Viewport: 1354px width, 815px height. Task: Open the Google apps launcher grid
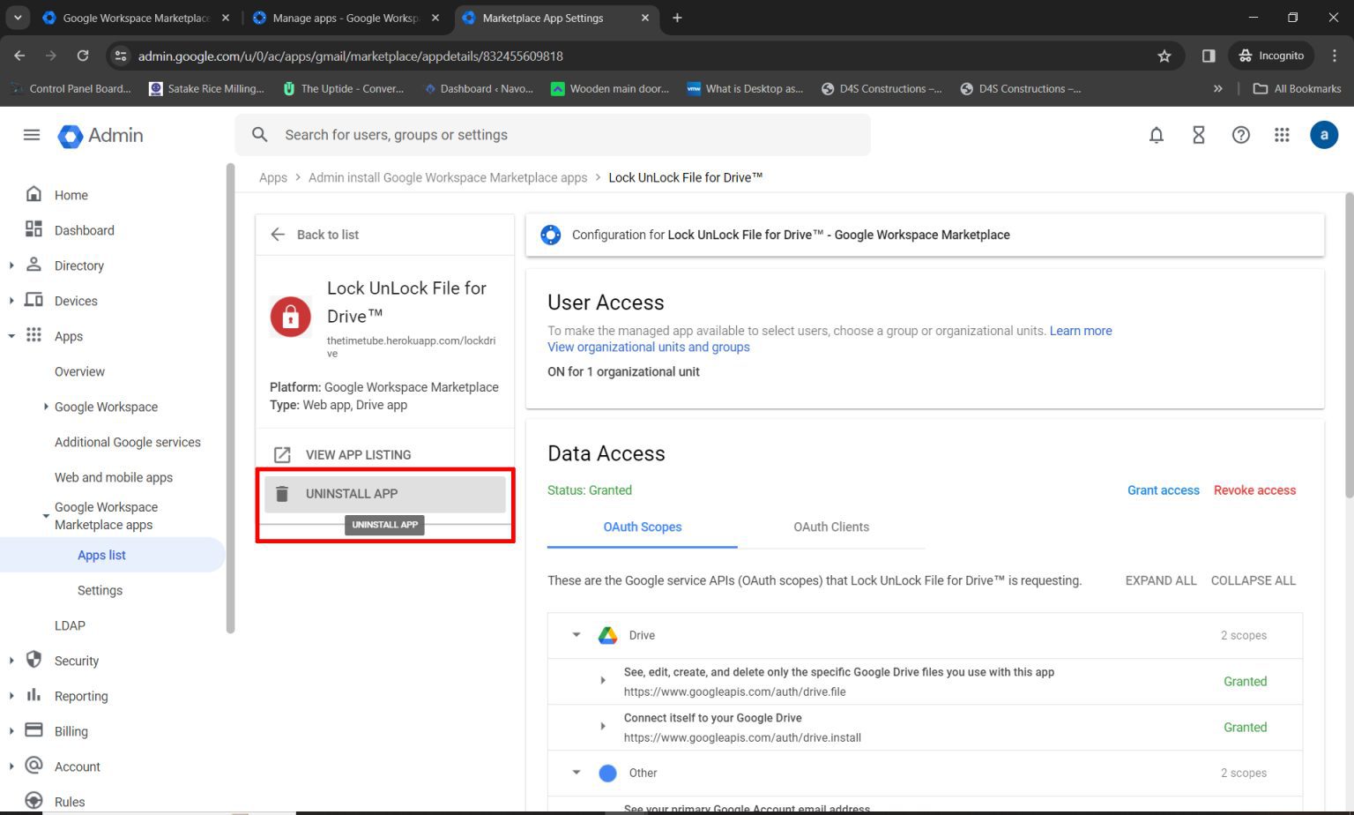point(1282,135)
